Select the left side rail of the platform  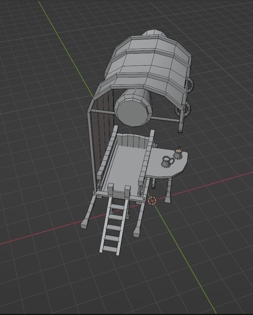coord(107,153)
